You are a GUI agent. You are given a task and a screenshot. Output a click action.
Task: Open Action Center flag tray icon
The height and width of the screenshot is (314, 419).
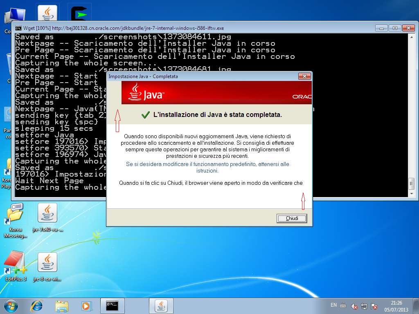coord(374,306)
